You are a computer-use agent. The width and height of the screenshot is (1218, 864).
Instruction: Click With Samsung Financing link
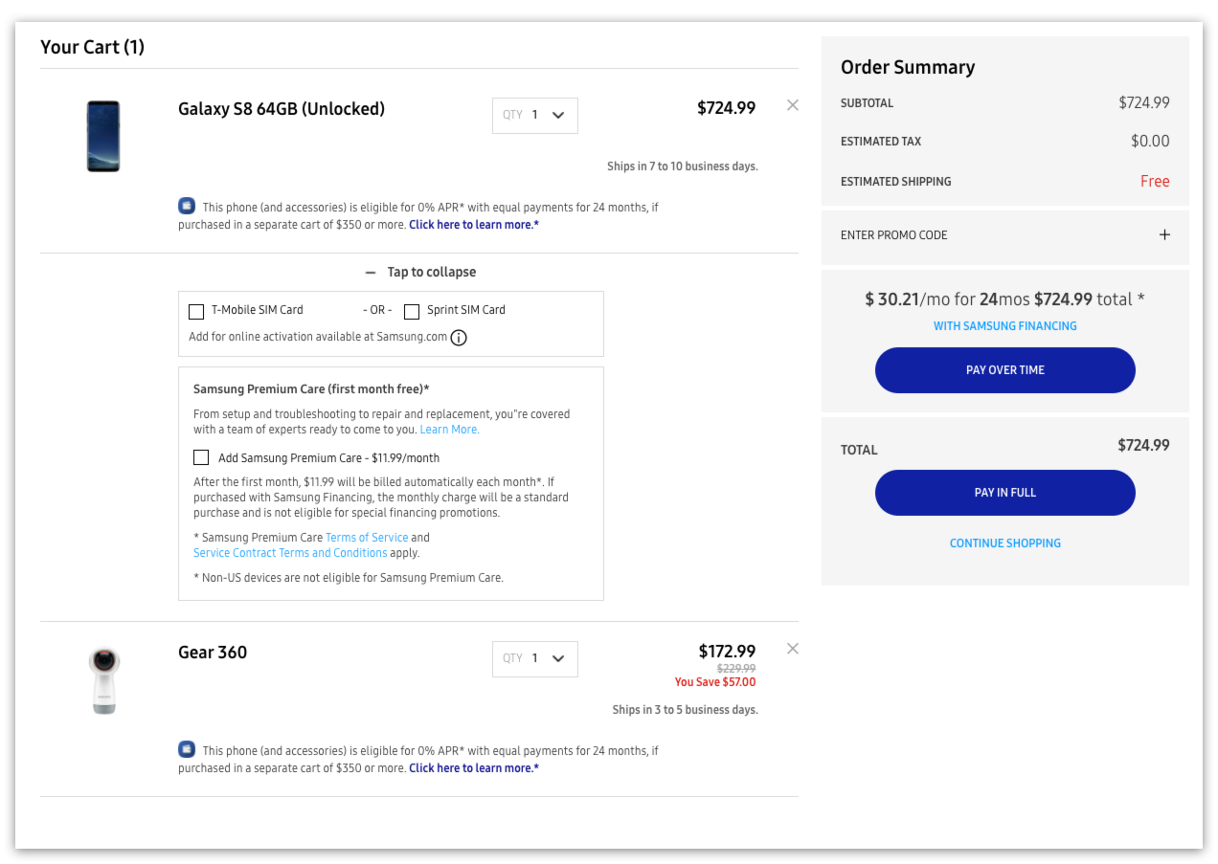pyautogui.click(x=1004, y=326)
